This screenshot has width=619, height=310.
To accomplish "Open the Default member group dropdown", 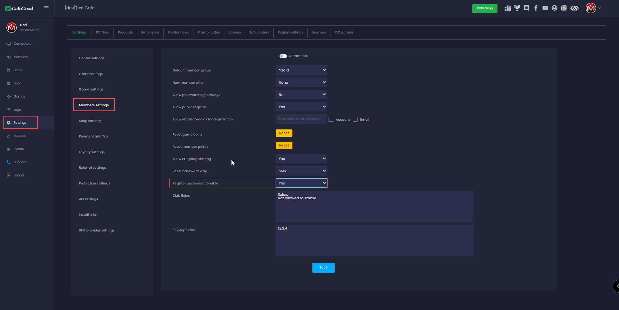I will click(x=301, y=70).
